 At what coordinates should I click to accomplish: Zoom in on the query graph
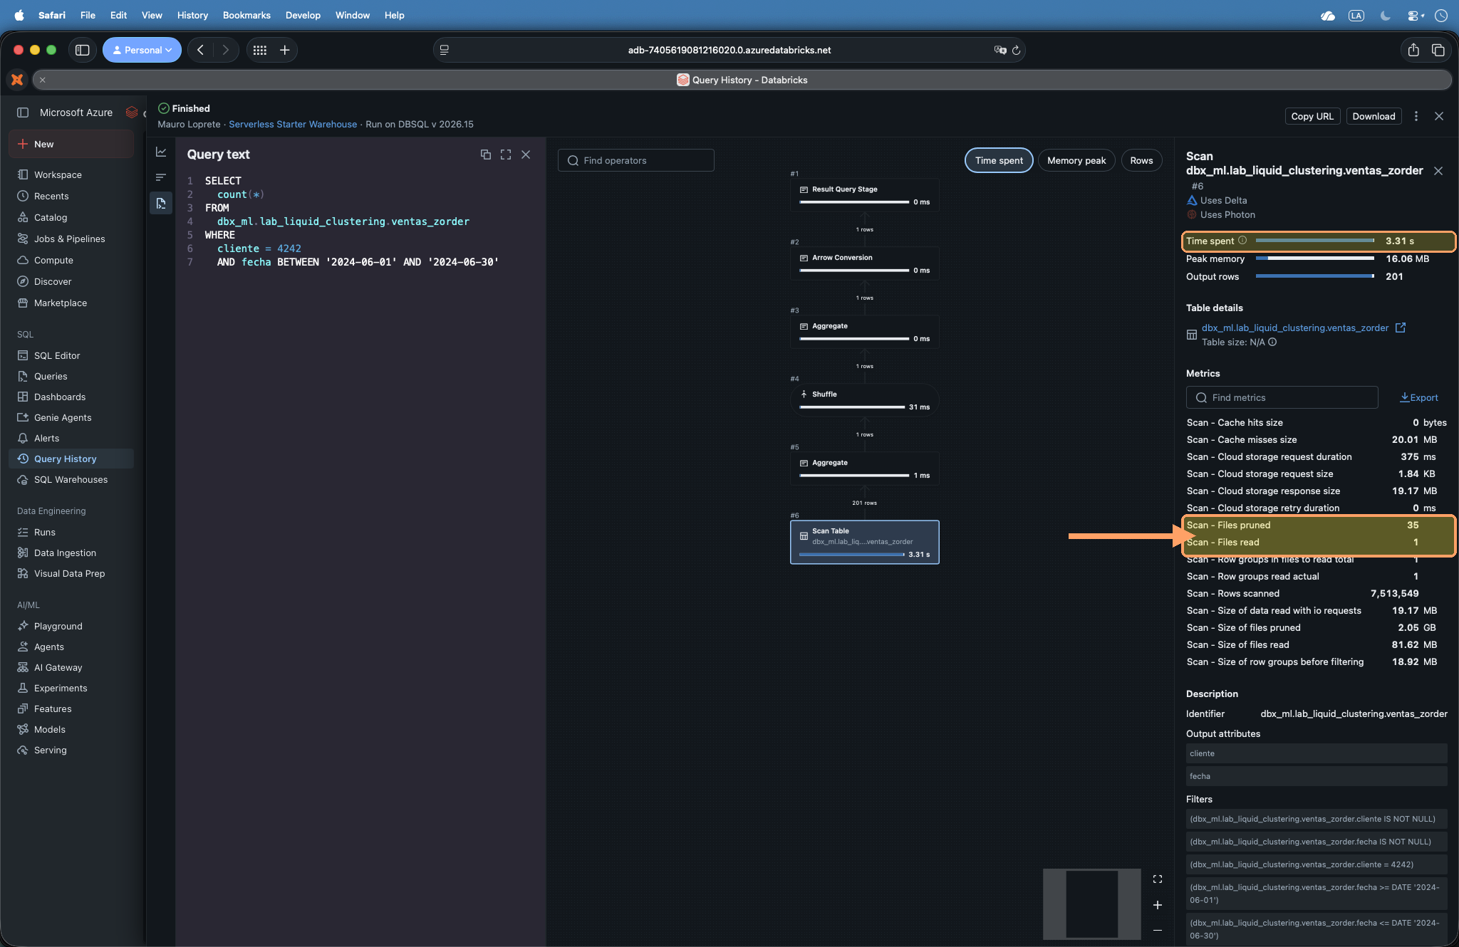(x=1158, y=905)
